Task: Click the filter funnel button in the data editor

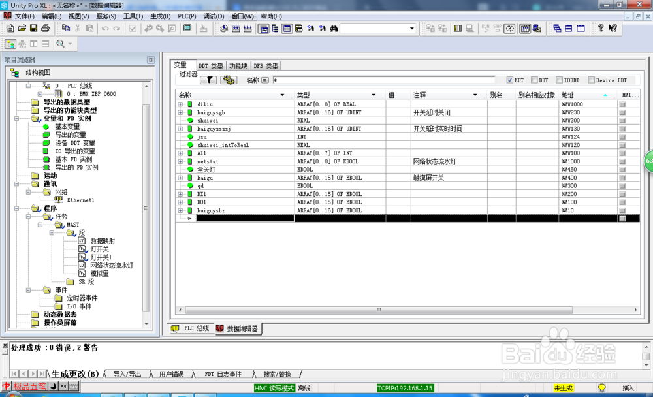Action: (x=208, y=80)
